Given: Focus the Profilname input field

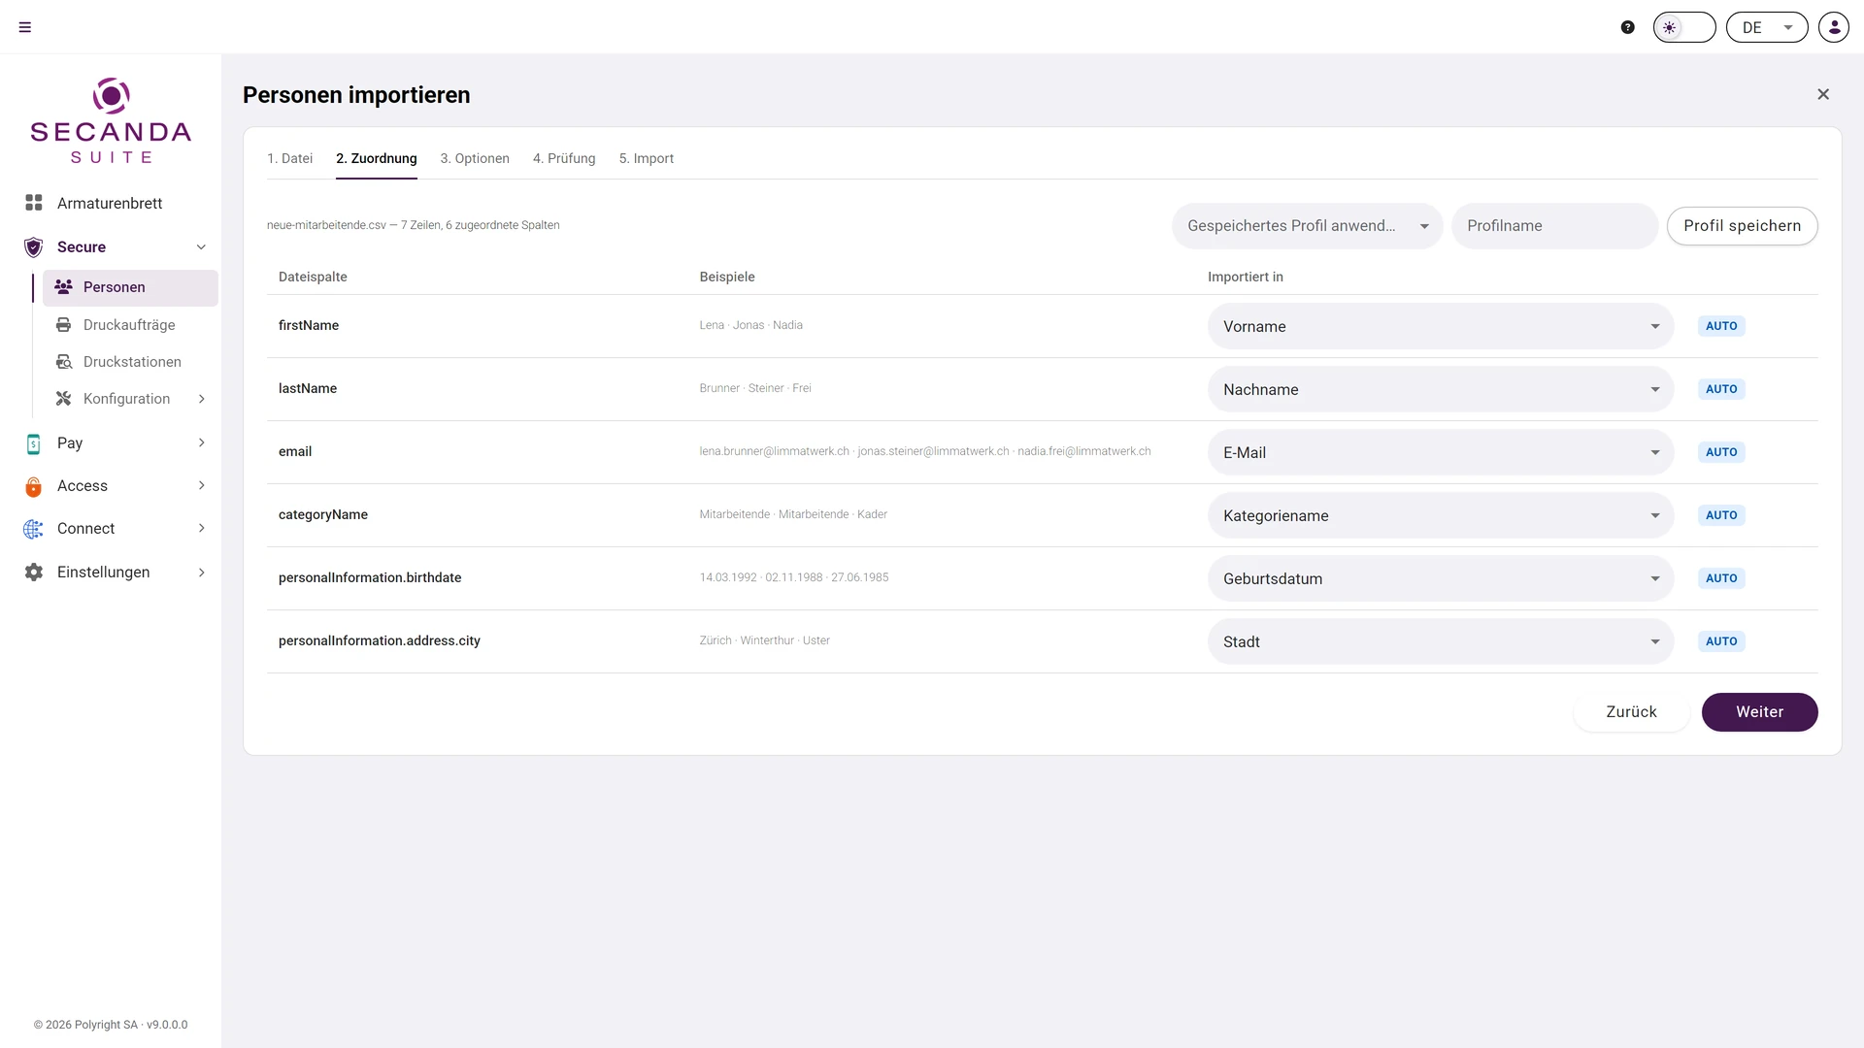Looking at the screenshot, I should click(x=1554, y=226).
